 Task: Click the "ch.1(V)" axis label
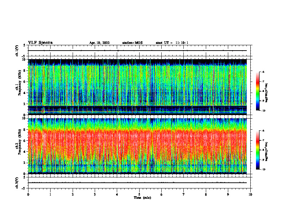coord(17,51)
